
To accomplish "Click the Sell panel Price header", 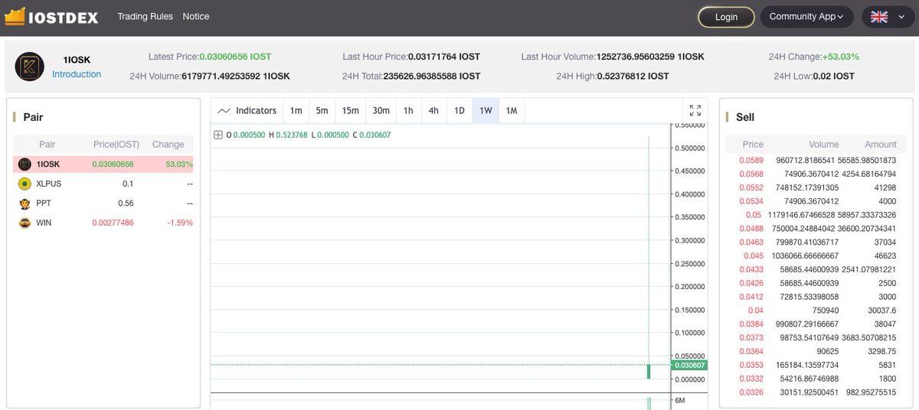I will [x=753, y=144].
